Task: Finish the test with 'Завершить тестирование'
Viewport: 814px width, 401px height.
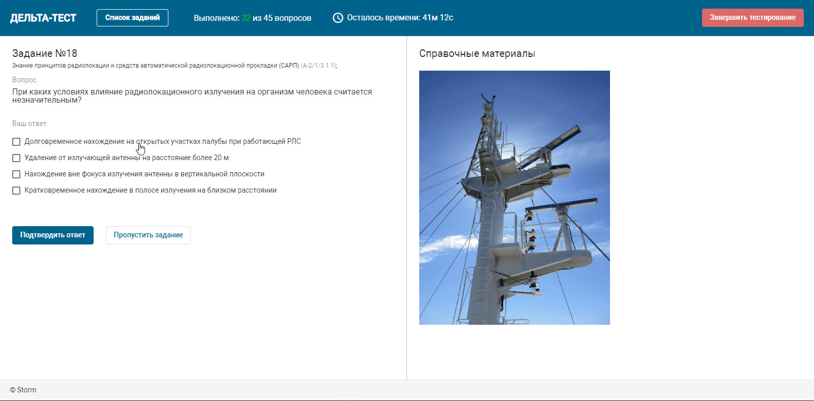Action: [752, 18]
